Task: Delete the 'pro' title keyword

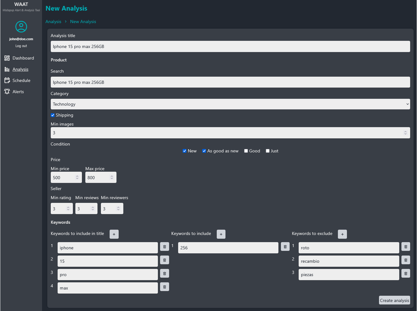Action: [x=164, y=273]
